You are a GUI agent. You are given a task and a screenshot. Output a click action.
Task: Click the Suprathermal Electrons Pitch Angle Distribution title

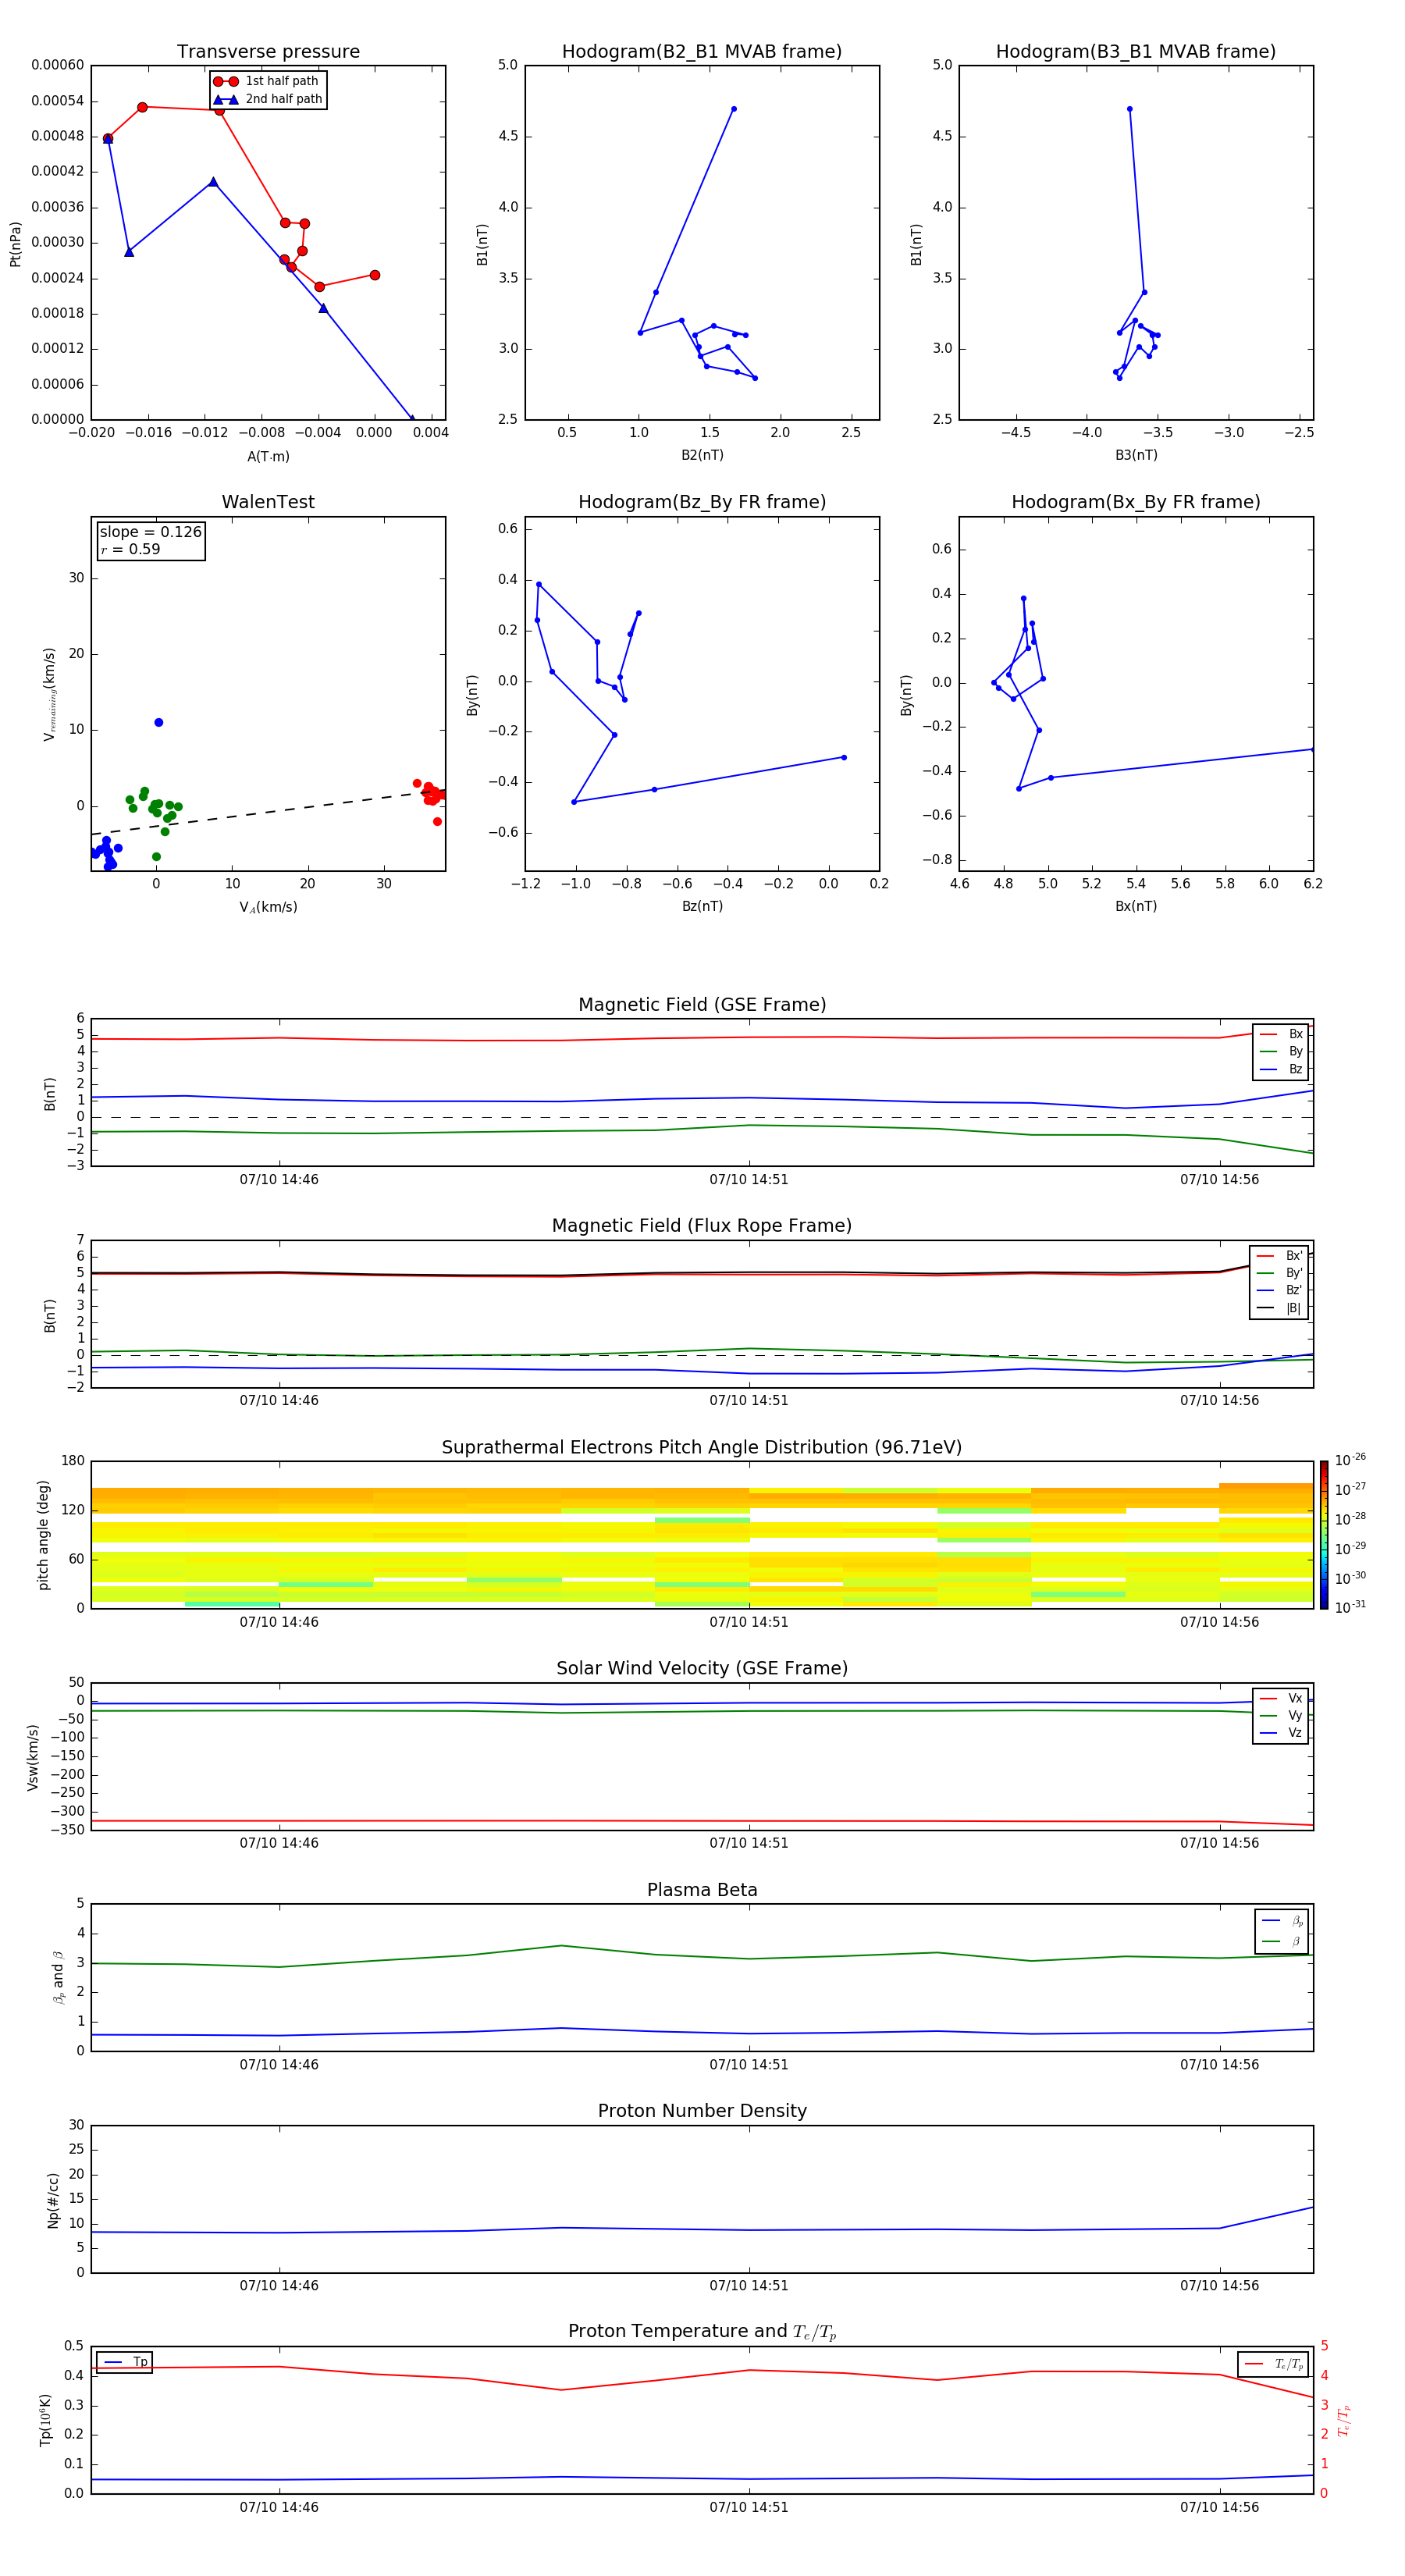pos(702,1448)
